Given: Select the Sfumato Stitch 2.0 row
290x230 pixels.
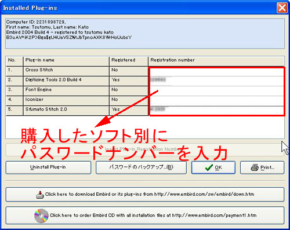Looking at the screenshot, I should pos(145,111).
